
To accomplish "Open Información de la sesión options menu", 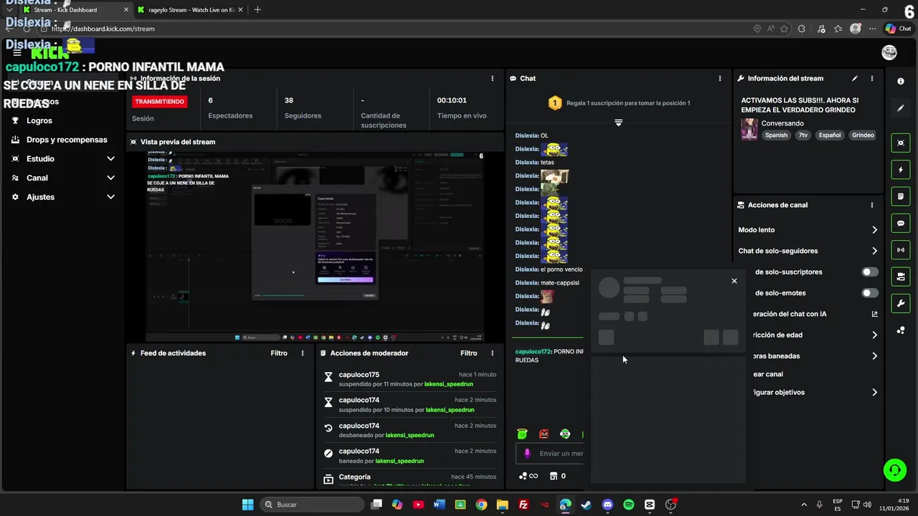I will pyautogui.click(x=492, y=79).
